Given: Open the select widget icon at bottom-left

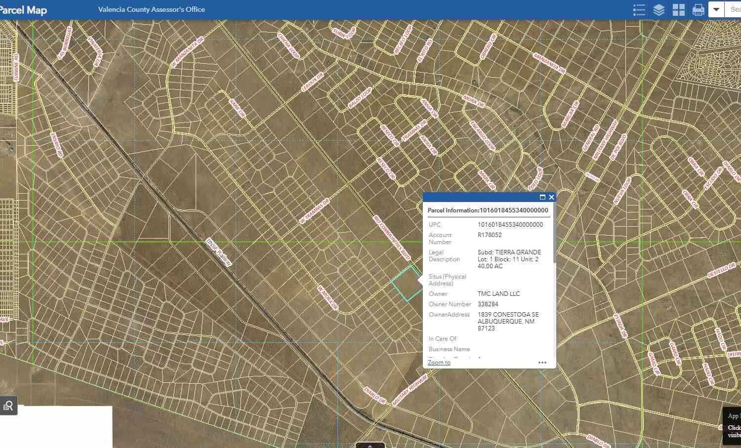Looking at the screenshot, I should (x=8, y=406).
